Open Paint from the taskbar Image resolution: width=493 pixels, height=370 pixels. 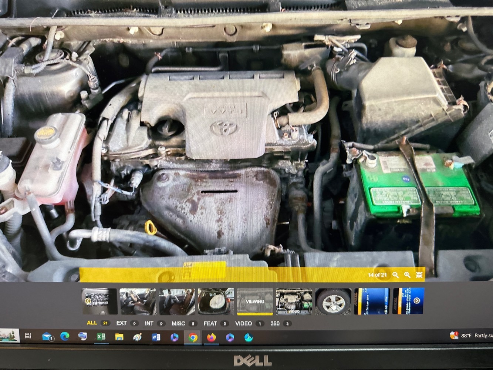pyautogui.click(x=137, y=337)
